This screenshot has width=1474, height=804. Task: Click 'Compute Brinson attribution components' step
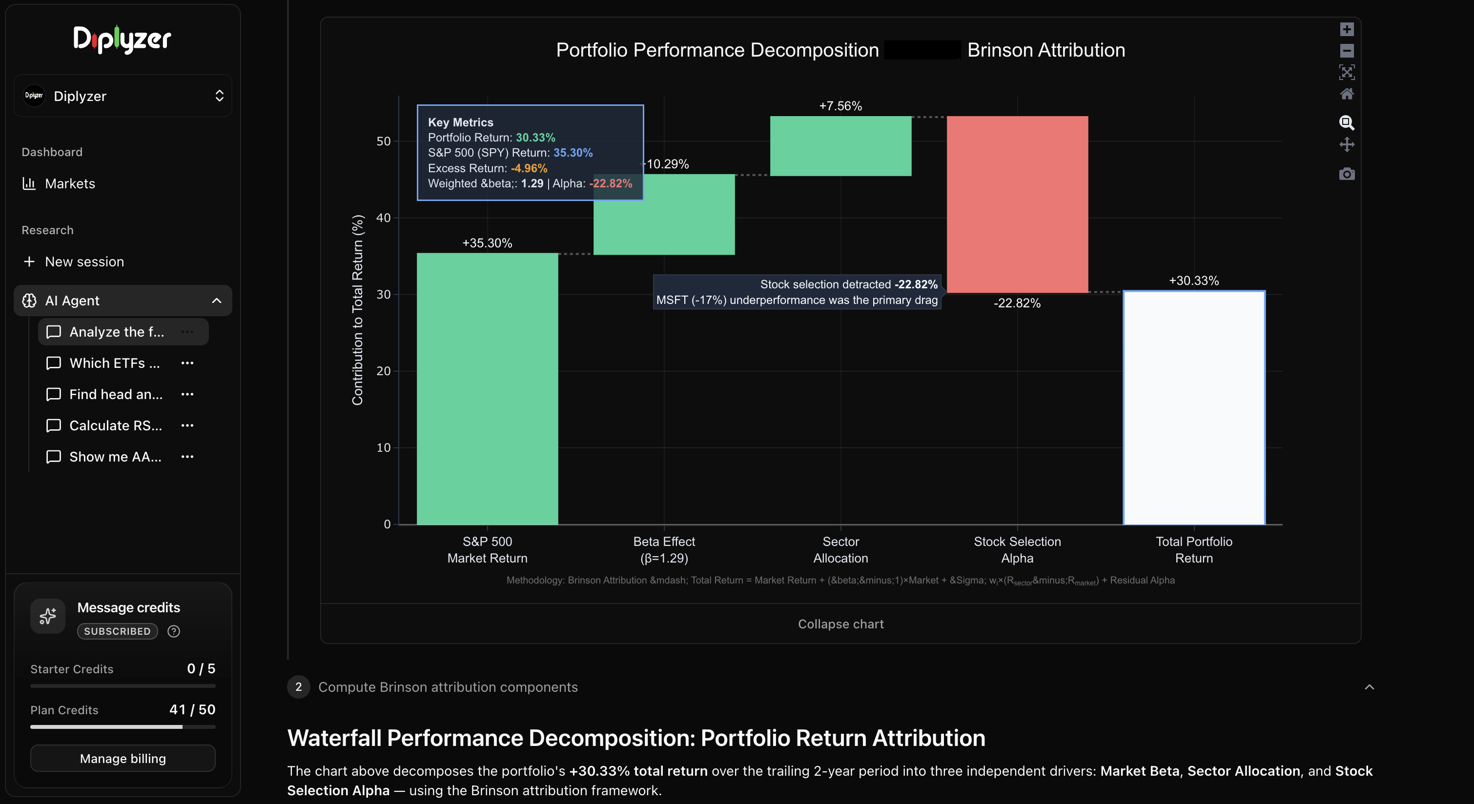[448, 687]
